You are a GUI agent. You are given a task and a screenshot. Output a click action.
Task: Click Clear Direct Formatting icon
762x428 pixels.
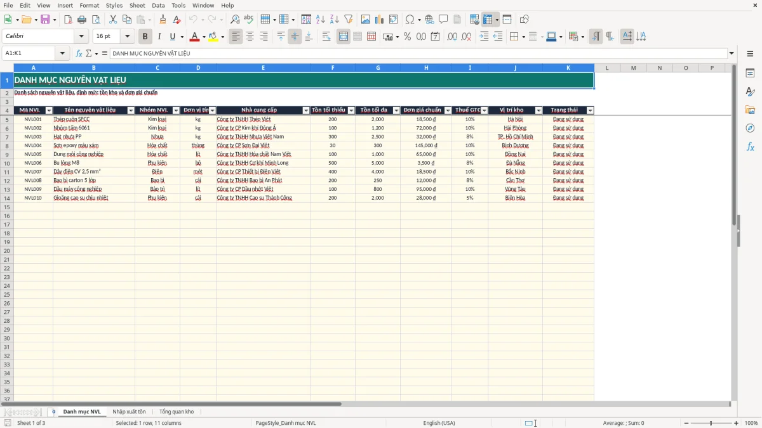tap(177, 20)
